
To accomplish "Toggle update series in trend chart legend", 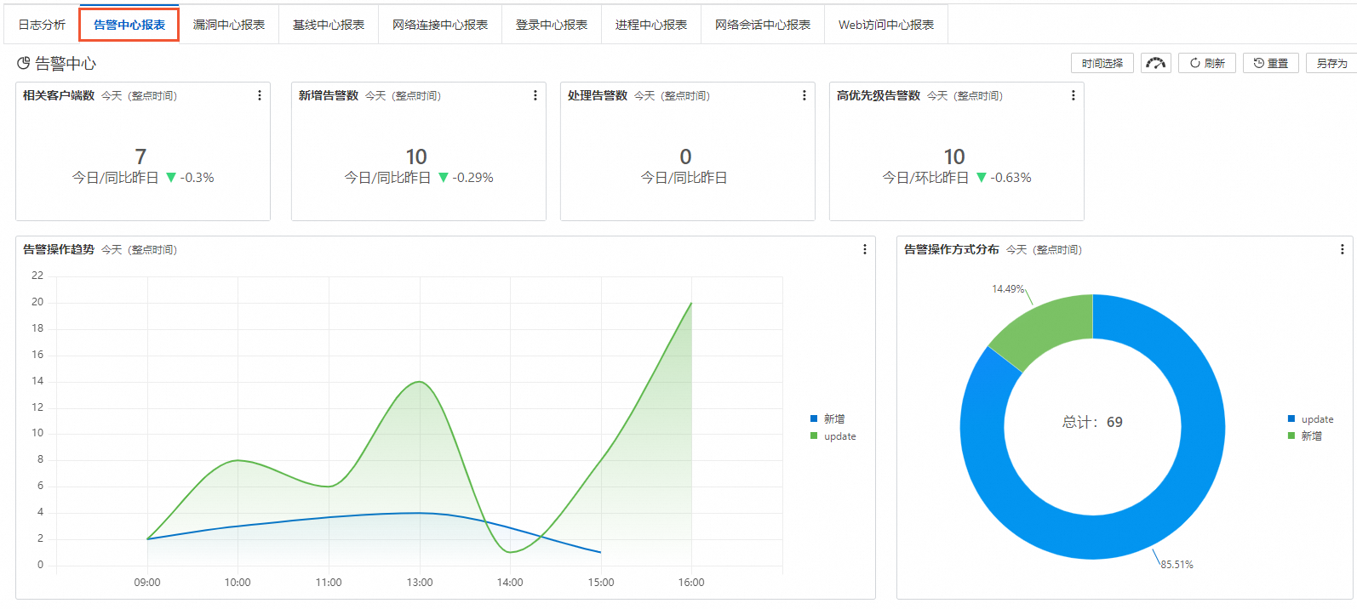I will pos(833,436).
